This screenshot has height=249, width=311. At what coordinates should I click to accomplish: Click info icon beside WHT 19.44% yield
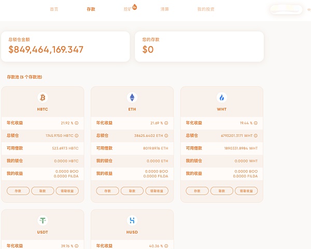coord(256,123)
